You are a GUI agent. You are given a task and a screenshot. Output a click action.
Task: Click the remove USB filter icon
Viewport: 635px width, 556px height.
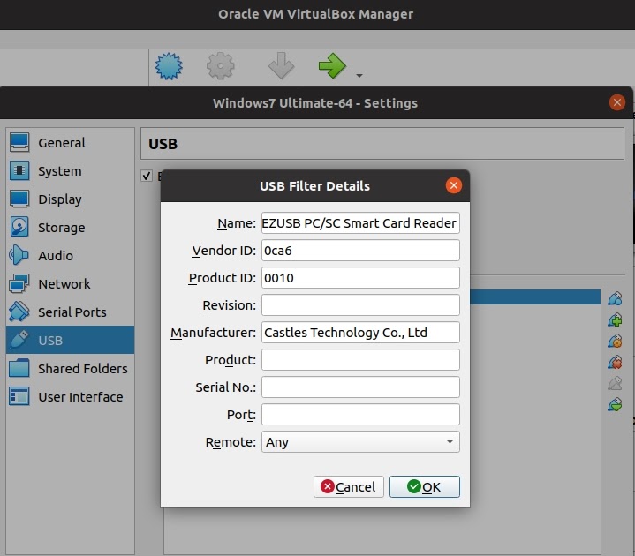point(615,362)
